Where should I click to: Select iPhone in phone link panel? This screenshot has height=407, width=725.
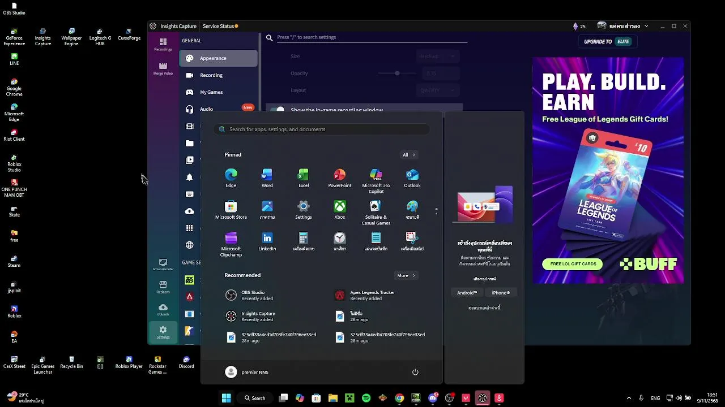pyautogui.click(x=501, y=293)
